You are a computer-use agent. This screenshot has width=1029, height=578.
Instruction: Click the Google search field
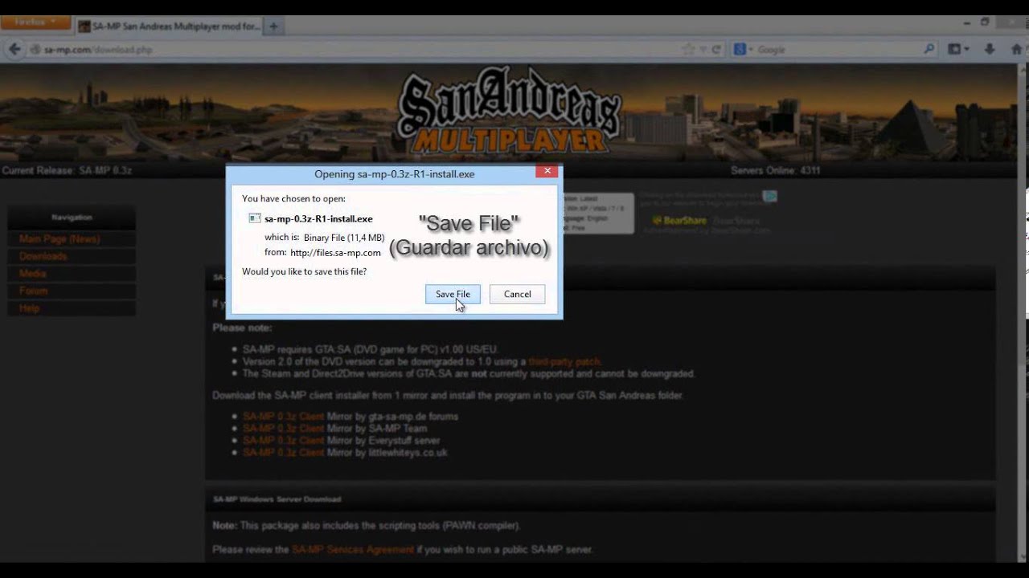(x=838, y=49)
